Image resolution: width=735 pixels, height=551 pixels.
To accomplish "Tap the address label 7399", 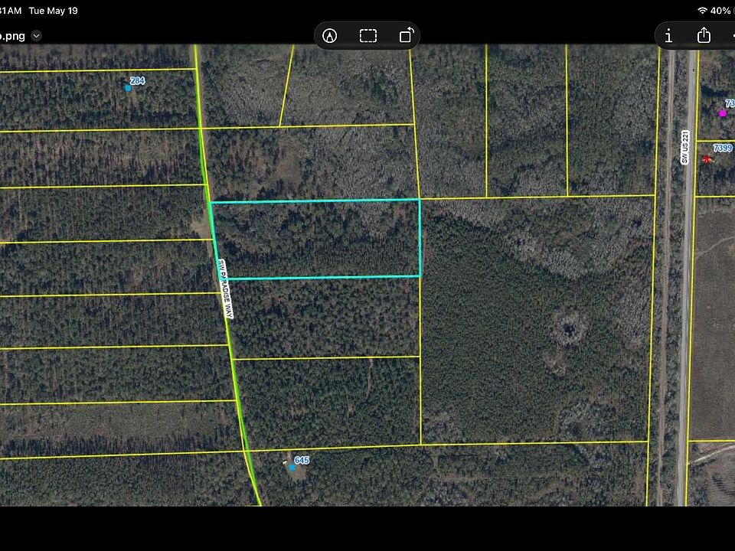I will (x=722, y=148).
